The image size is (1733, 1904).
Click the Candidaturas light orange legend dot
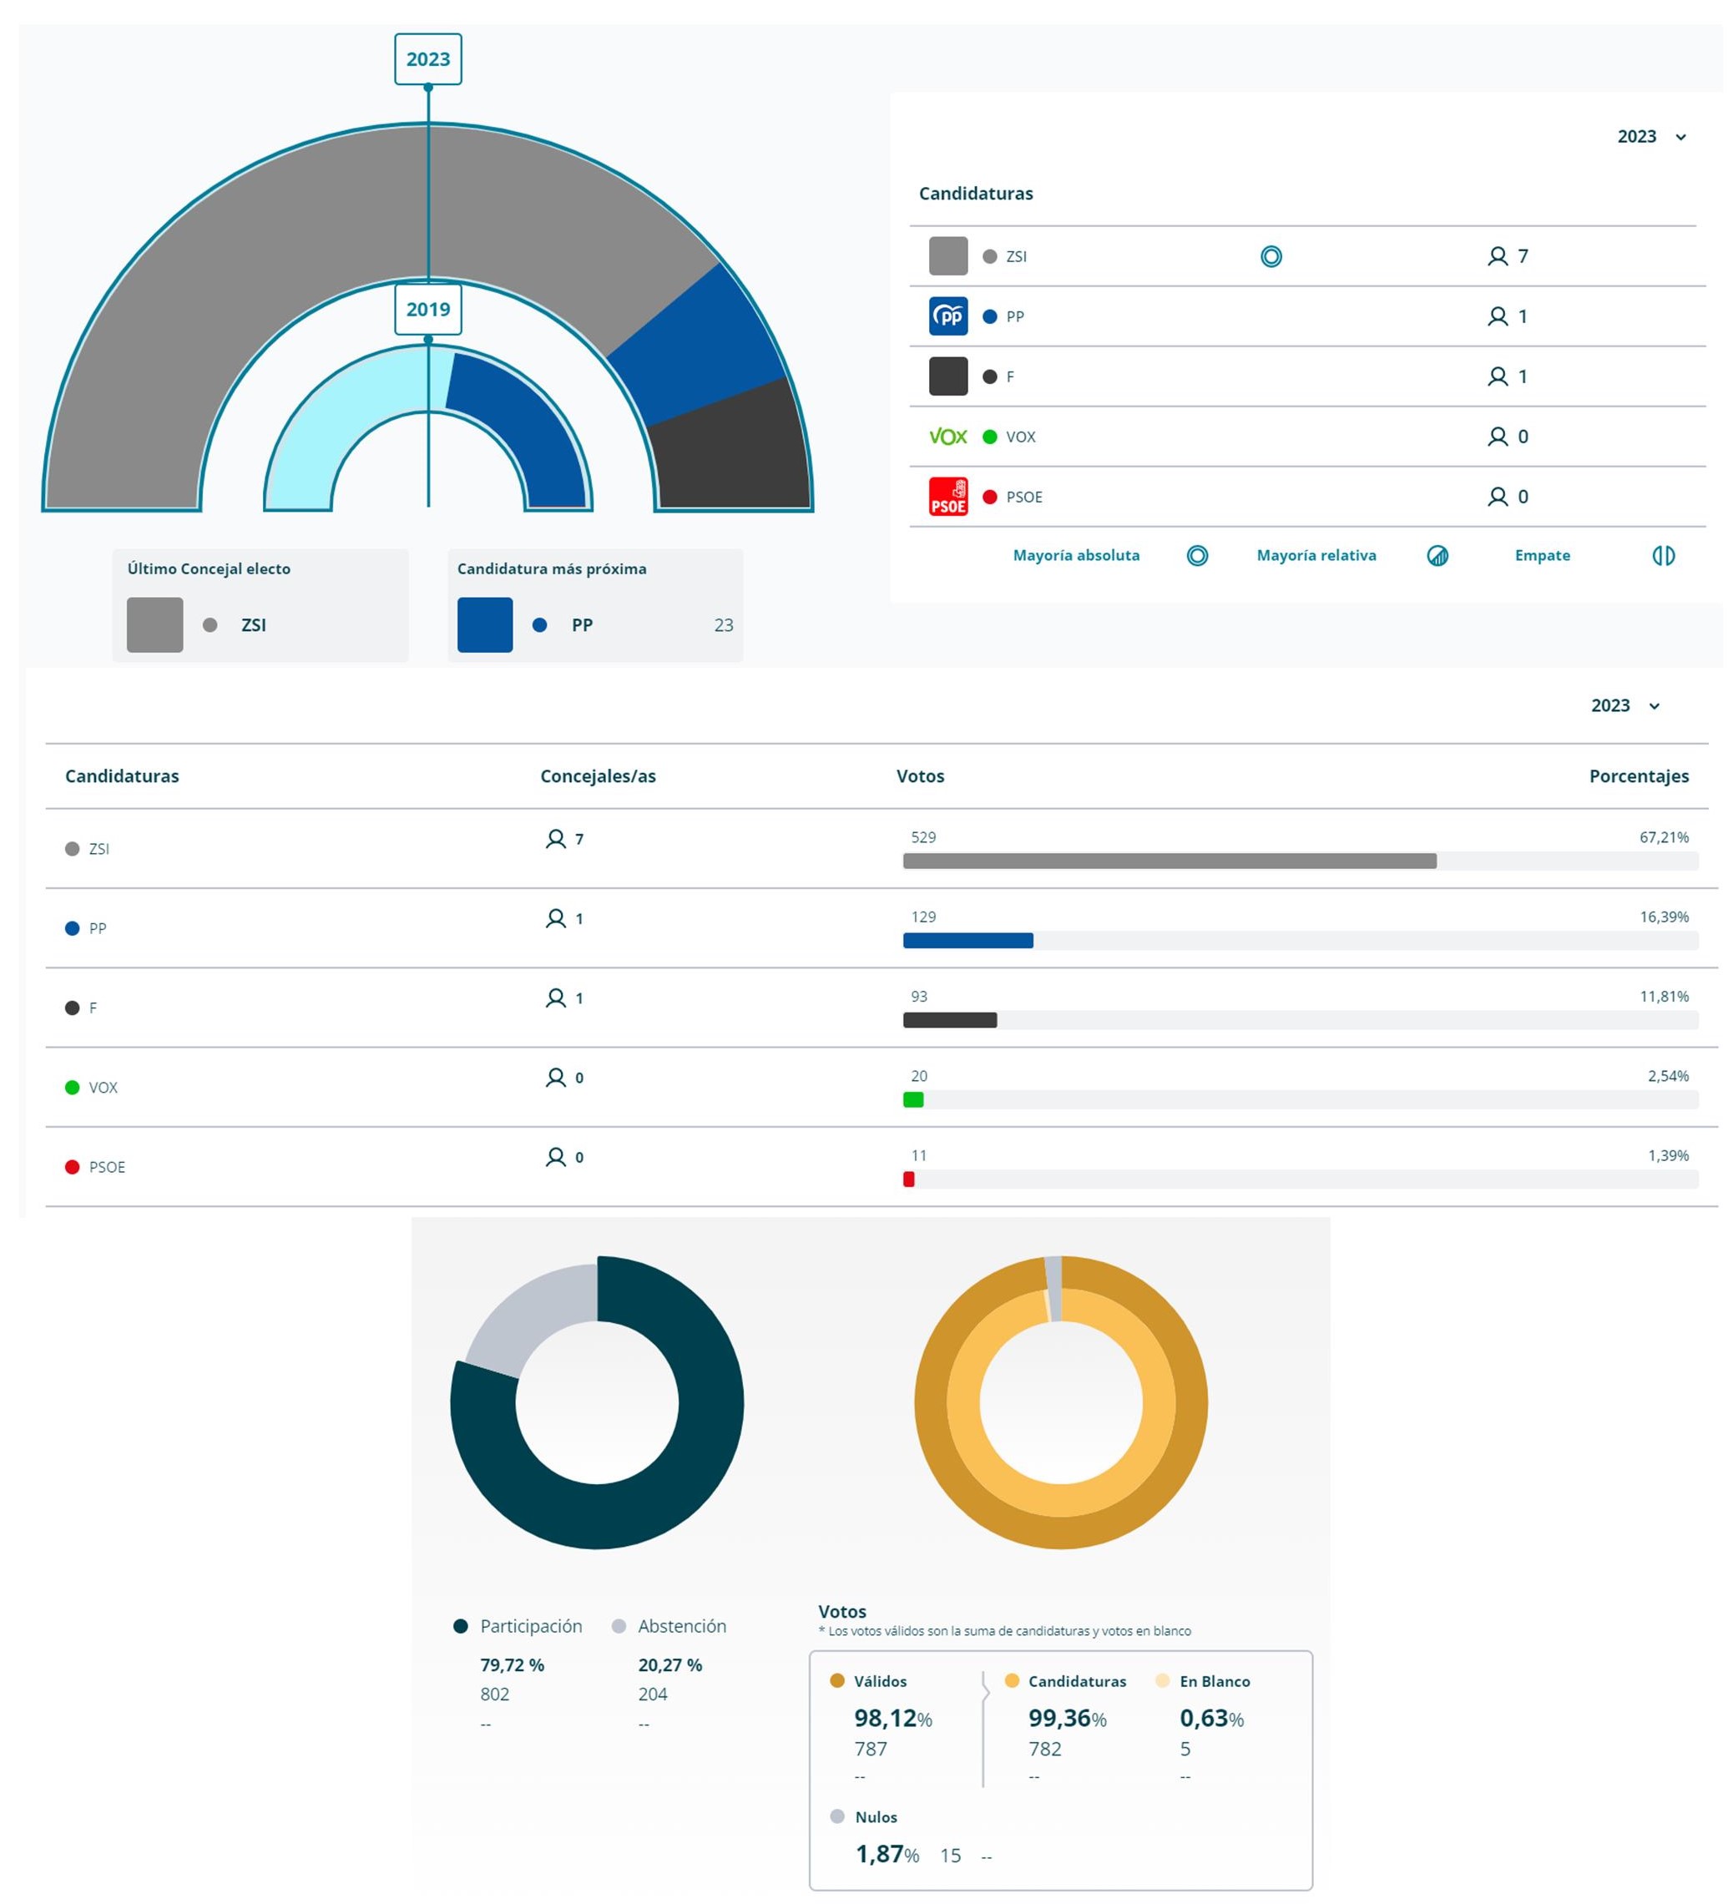coord(1012,1680)
